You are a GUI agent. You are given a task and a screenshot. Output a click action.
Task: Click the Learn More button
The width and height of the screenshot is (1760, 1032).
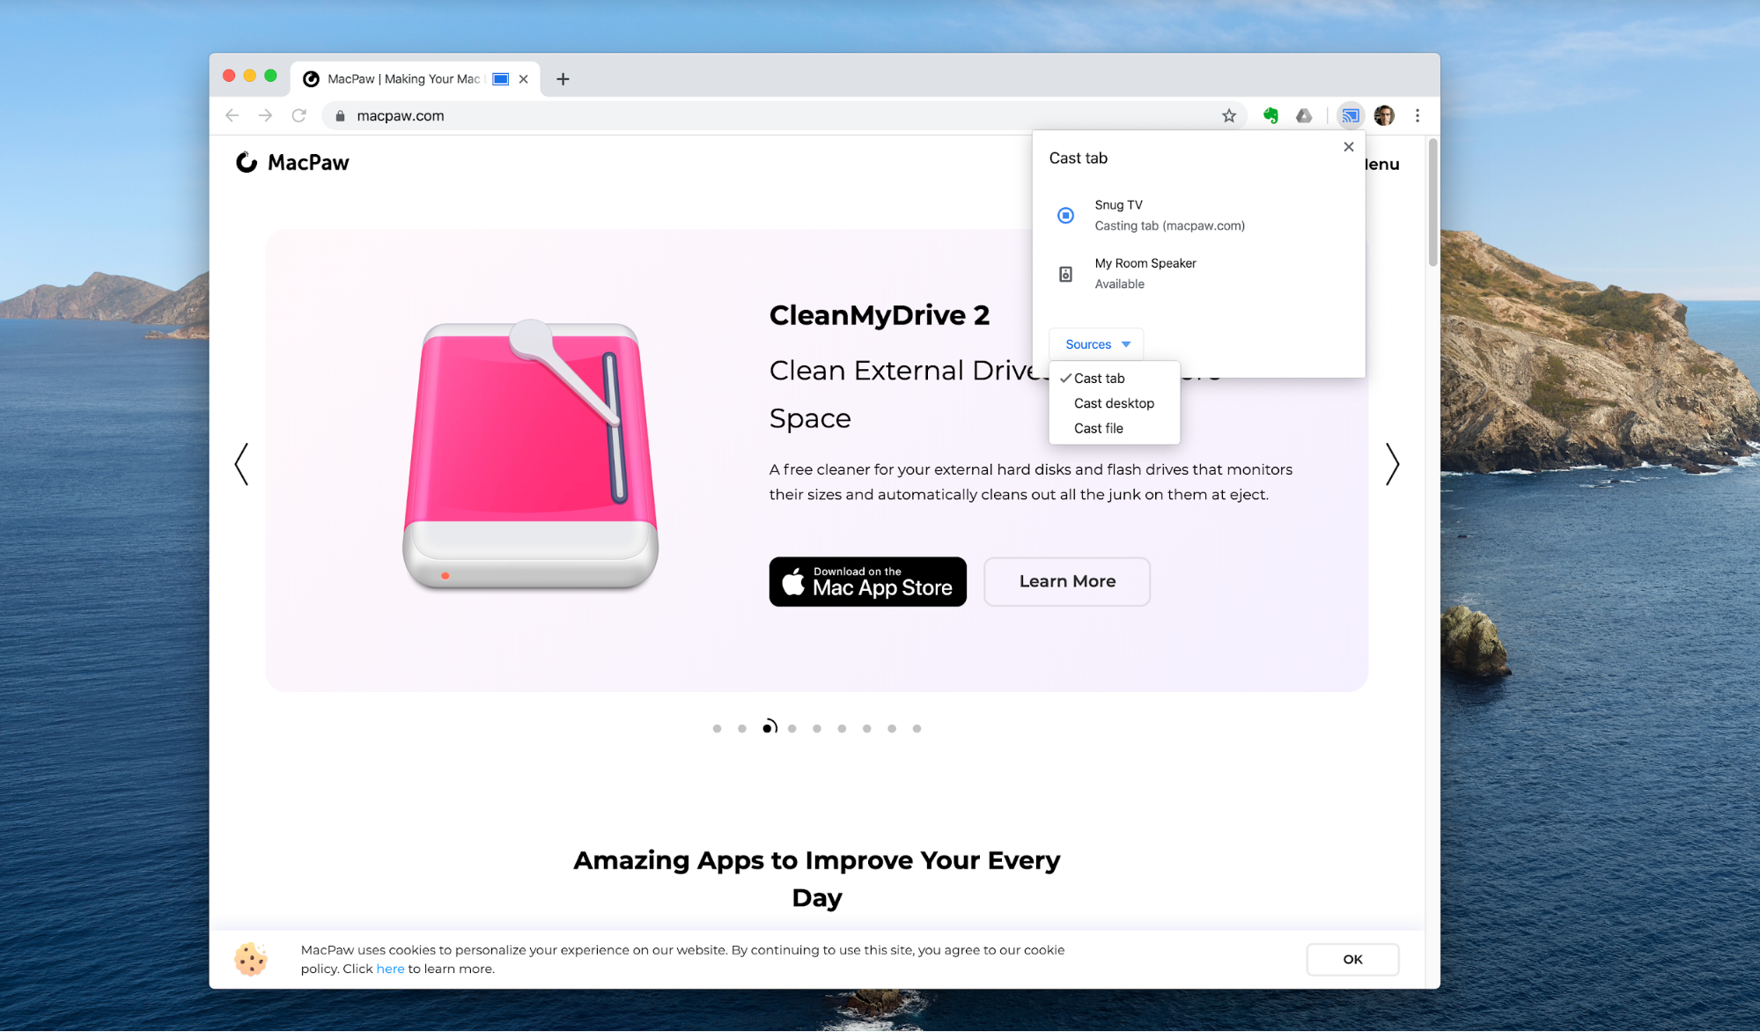coord(1066,580)
